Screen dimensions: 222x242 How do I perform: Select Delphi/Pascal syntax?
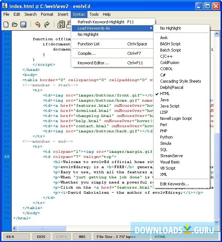[x=182, y=87]
